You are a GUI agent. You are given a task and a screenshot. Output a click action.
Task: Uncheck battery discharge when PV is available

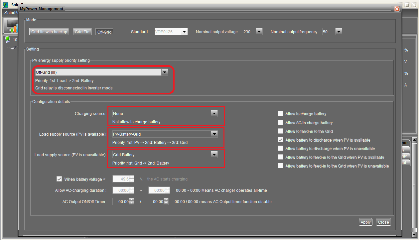pyautogui.click(x=280, y=140)
